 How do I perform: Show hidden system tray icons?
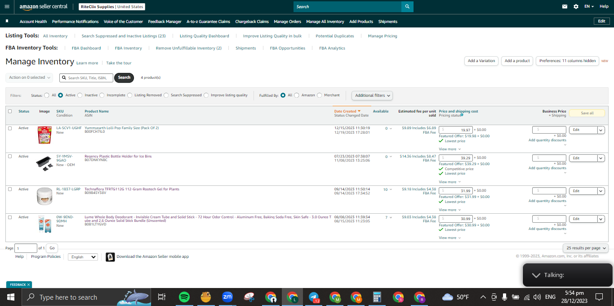[483, 297]
